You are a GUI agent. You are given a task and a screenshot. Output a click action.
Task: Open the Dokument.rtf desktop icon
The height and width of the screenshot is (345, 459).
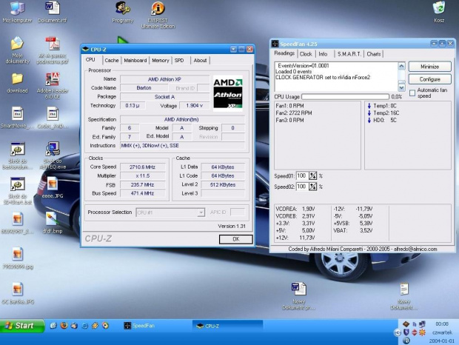[53, 13]
